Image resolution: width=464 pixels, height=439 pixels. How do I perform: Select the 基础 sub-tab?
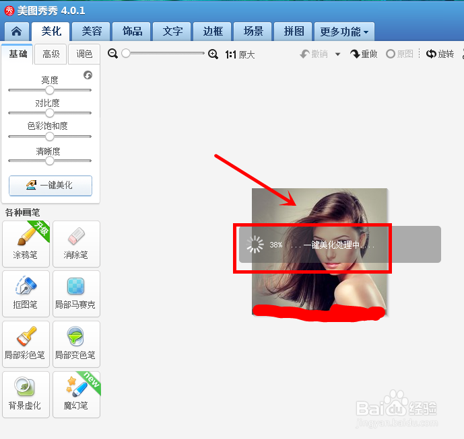18,54
